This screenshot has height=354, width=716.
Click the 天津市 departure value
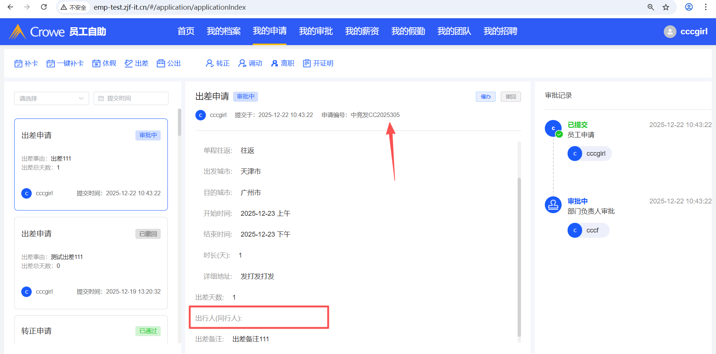pyautogui.click(x=251, y=171)
